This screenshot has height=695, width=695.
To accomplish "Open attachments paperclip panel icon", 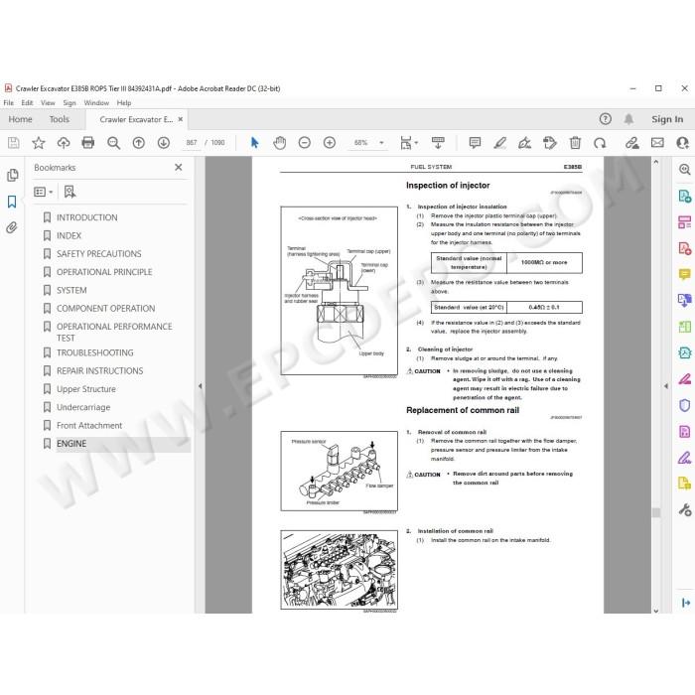I will 12,227.
